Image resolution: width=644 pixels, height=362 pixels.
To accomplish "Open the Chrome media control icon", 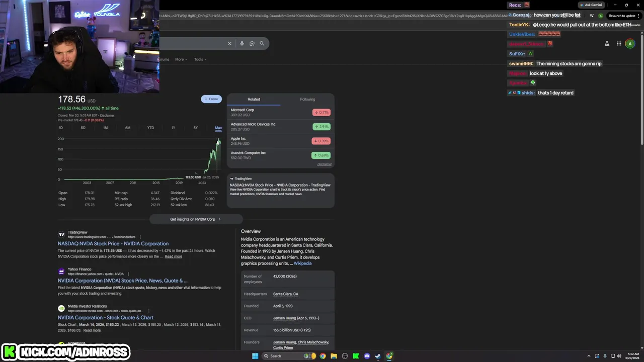I will click(x=592, y=16).
